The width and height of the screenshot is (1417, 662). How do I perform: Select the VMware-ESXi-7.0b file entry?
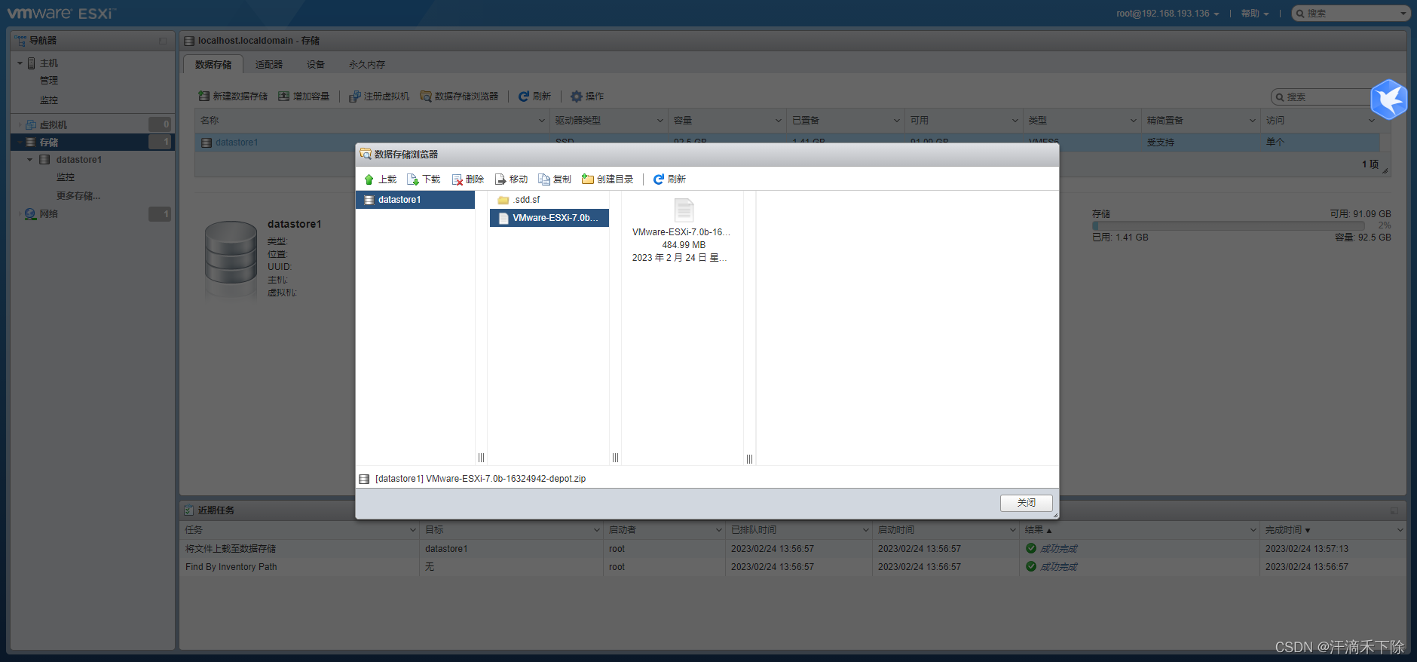click(549, 218)
